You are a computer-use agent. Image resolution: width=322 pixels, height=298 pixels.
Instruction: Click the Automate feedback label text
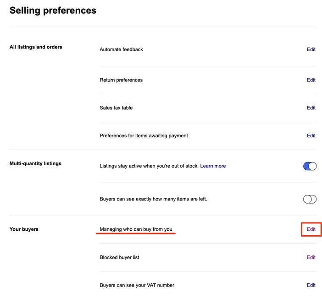coord(121,49)
